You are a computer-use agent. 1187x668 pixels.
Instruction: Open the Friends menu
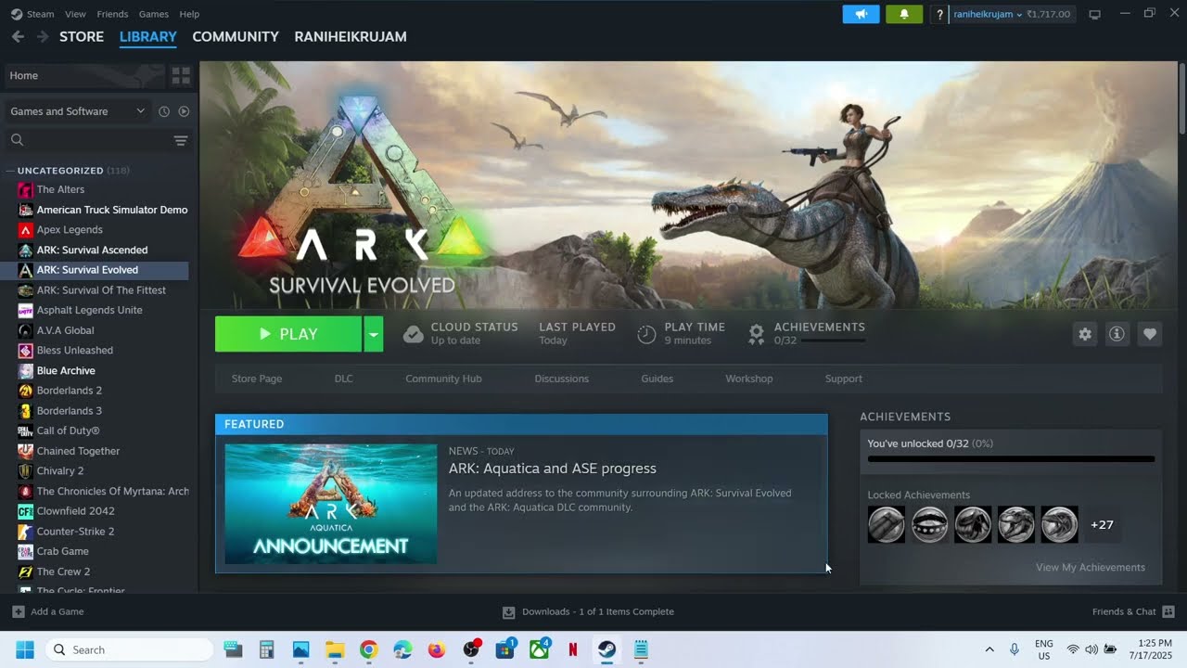(x=112, y=14)
